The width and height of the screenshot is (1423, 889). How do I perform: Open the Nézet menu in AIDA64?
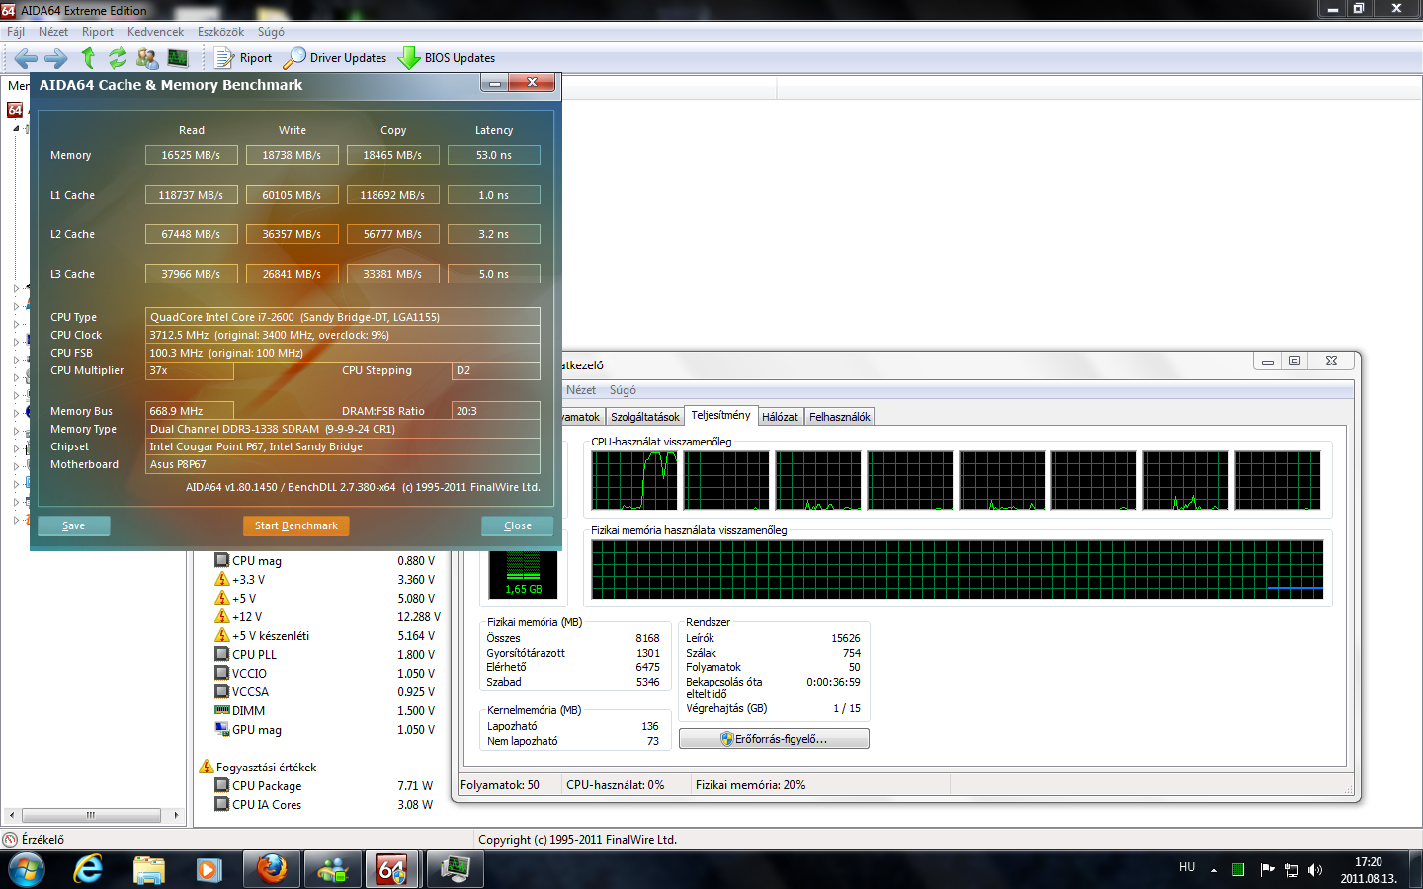[53, 32]
